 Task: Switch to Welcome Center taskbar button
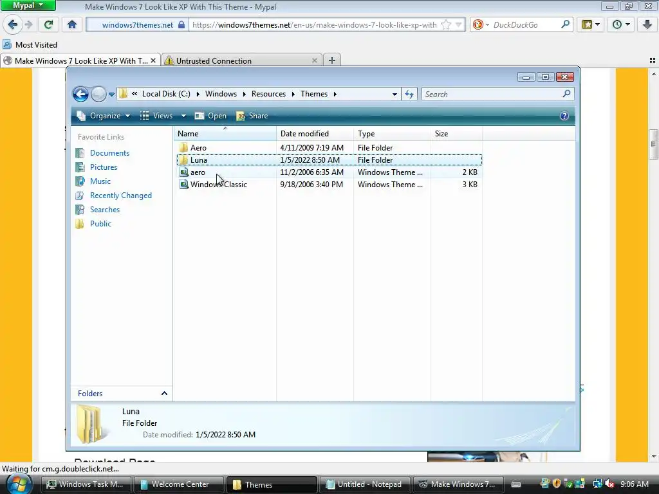click(x=179, y=484)
